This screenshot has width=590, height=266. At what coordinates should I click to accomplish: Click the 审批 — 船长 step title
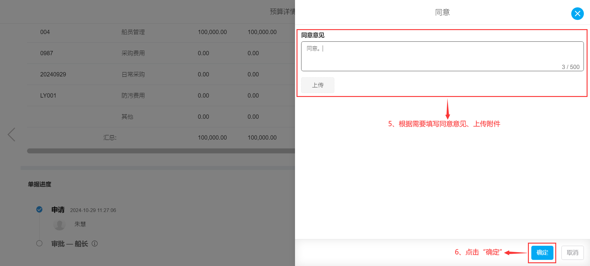(x=70, y=244)
